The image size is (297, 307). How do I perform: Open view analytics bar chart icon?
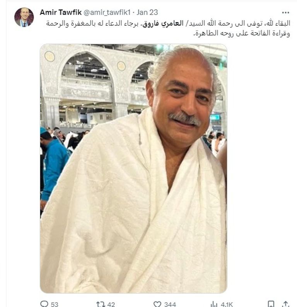(x=214, y=304)
